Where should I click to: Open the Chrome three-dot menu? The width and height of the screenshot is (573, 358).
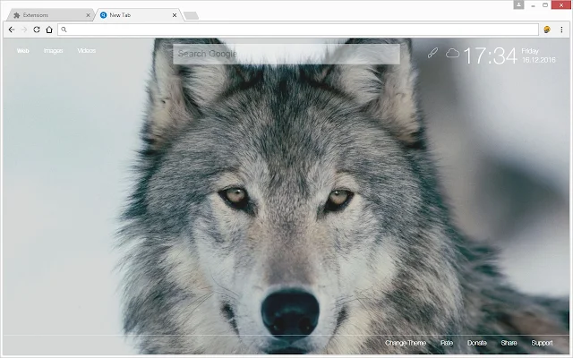561,30
